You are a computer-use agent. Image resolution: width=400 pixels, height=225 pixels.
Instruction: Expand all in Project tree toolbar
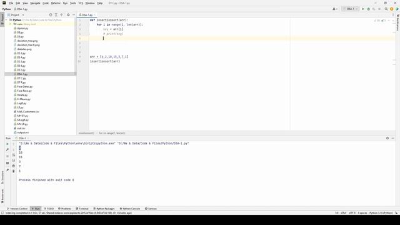click(x=56, y=15)
